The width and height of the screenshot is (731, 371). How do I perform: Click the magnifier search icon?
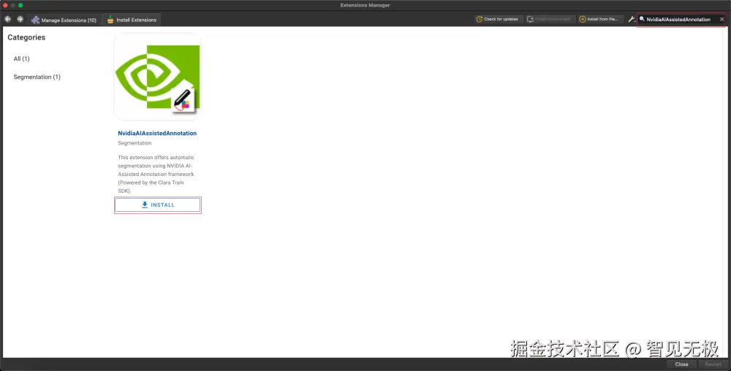[642, 19]
